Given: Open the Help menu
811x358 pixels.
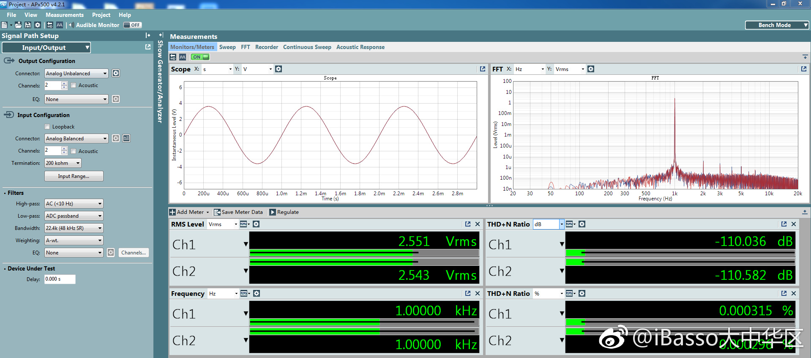Looking at the screenshot, I should 125,15.
